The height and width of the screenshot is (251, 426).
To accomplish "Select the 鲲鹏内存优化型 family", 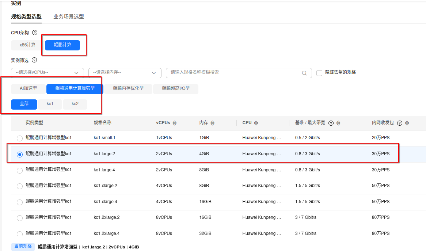I will coord(128,89).
